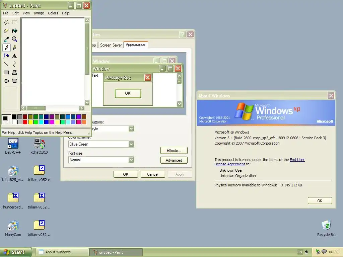Open the View menu in Paint
Screen dimensions: 343x257
click(26, 13)
